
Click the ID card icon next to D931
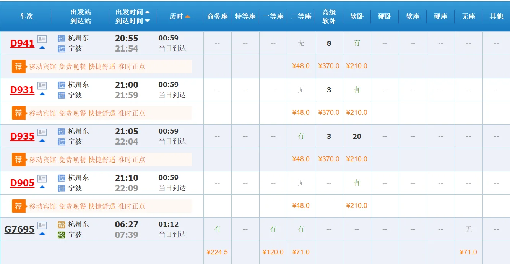tap(42, 85)
